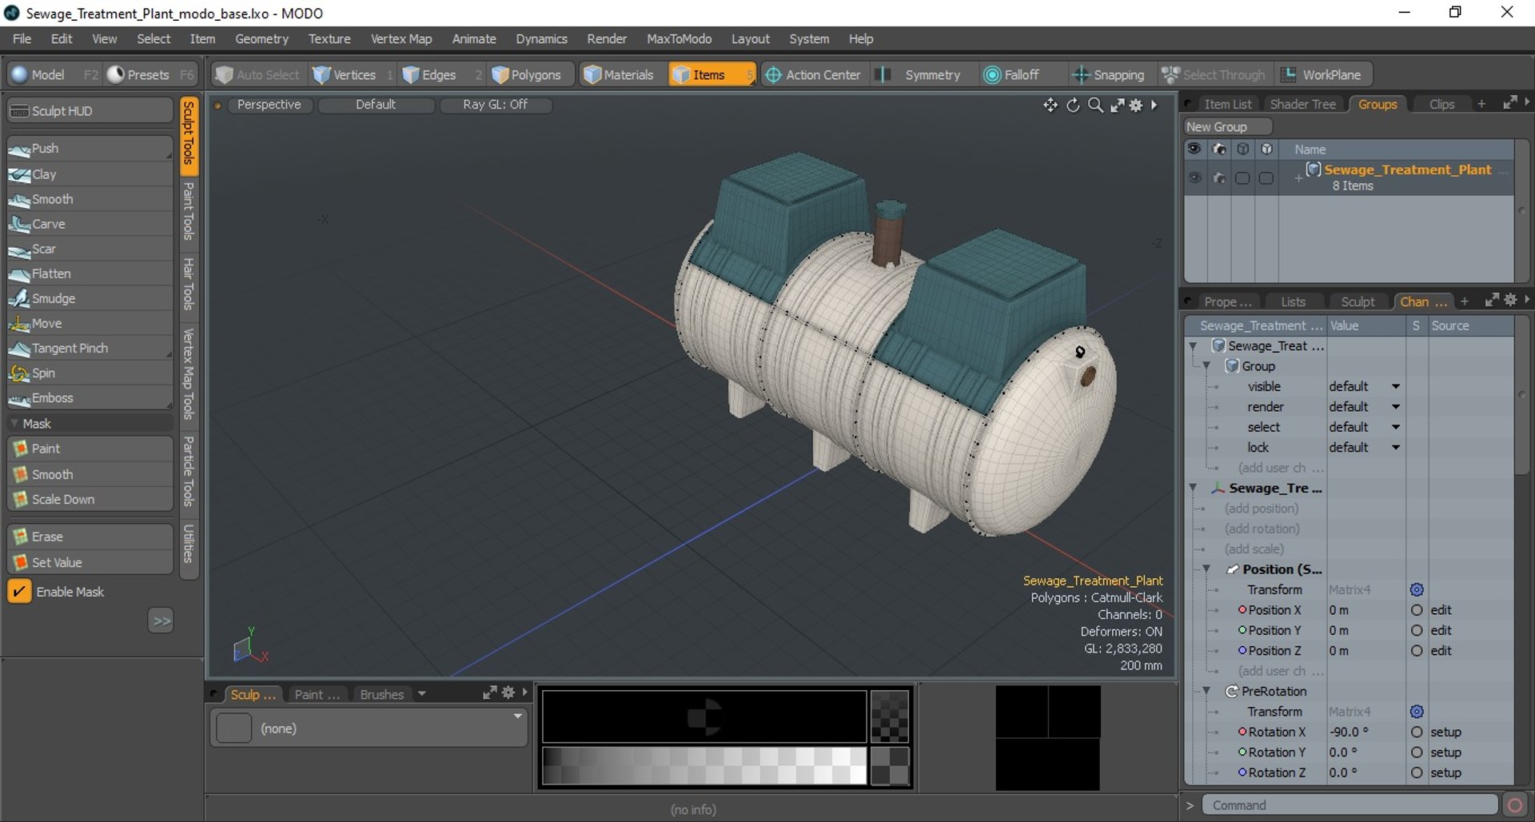Collapse the Mask section
1535x822 pixels.
pos(14,423)
